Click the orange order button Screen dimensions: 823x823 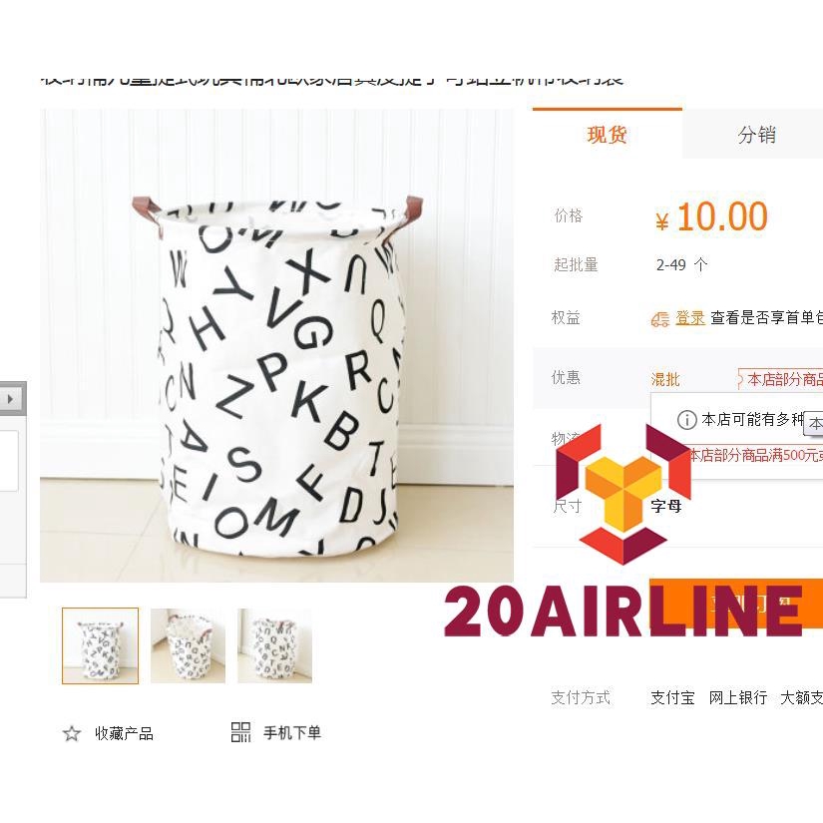coord(736,604)
